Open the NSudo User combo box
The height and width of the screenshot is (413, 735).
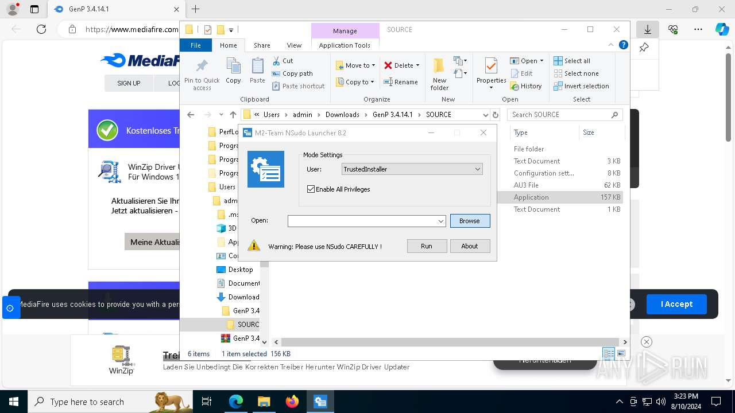[412, 169]
